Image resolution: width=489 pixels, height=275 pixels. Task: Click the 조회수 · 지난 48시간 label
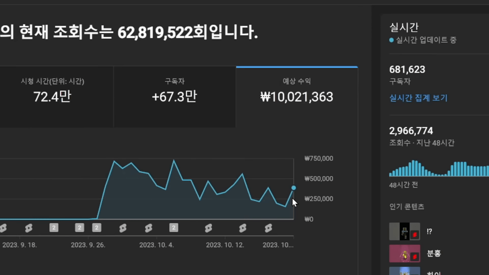(422, 143)
